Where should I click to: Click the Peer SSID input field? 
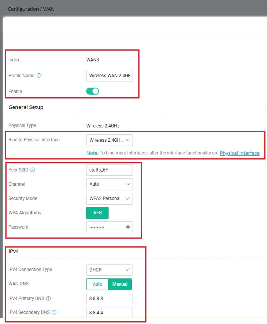click(x=109, y=170)
